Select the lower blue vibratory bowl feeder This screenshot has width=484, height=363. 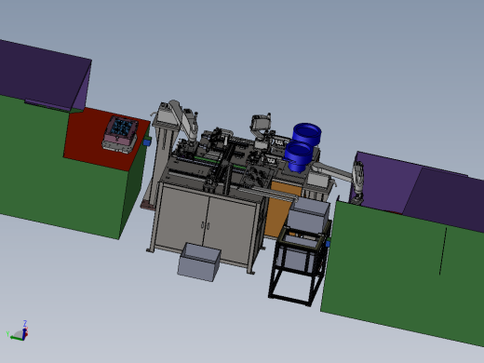point(297,156)
